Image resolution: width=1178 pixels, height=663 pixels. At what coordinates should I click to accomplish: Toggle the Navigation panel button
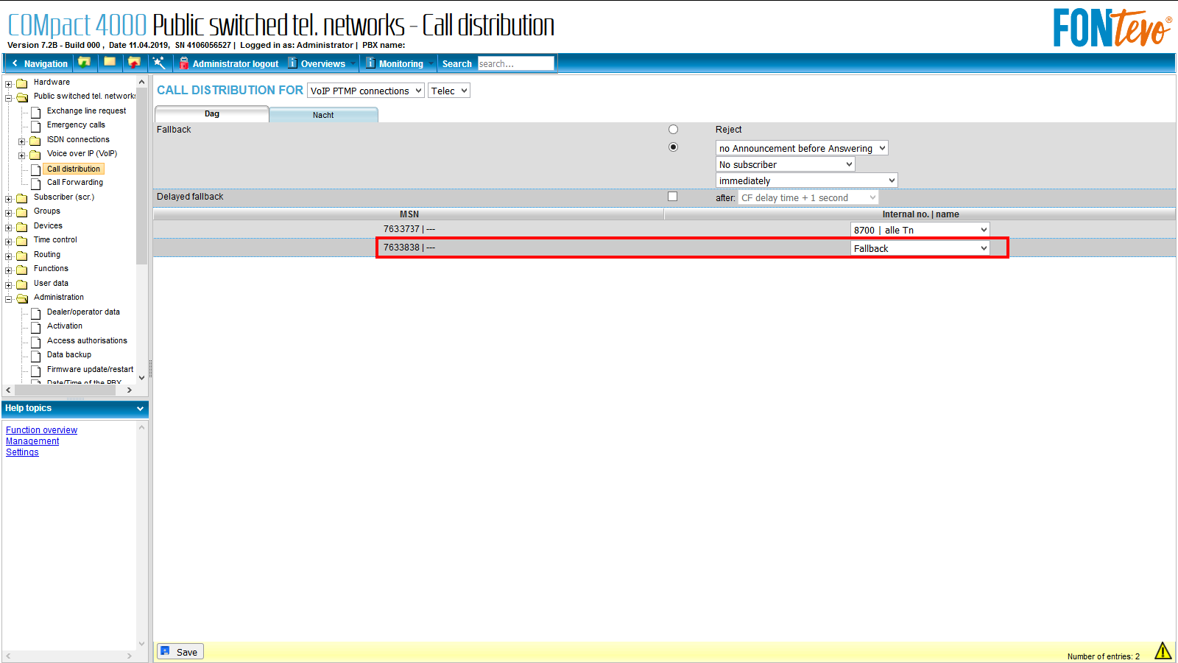point(39,64)
